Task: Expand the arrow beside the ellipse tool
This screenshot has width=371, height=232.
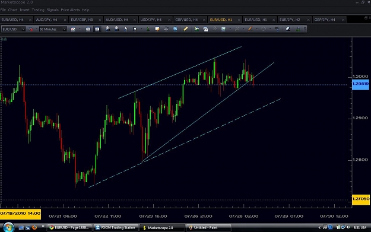Action: tap(270, 29)
